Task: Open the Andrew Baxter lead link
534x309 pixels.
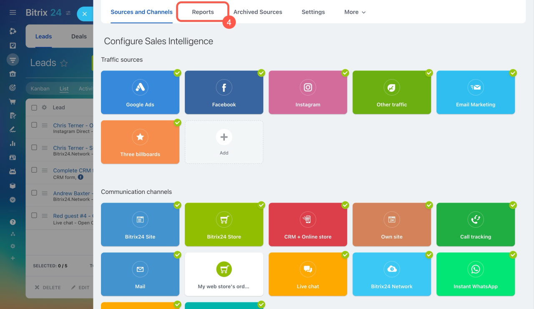Action: tap(73, 193)
